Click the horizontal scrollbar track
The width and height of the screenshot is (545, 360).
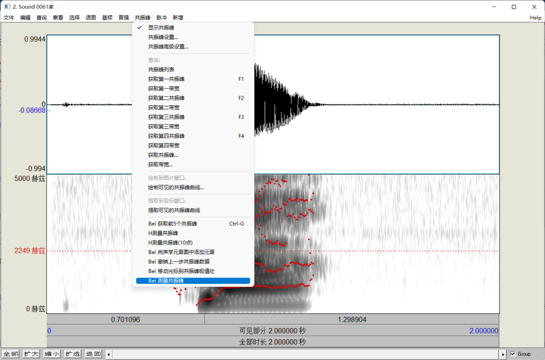[305, 354]
